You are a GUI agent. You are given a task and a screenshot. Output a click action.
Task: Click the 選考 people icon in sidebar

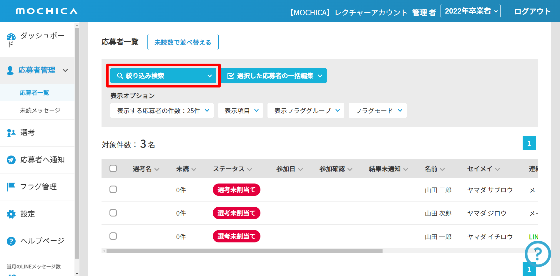tap(11, 133)
